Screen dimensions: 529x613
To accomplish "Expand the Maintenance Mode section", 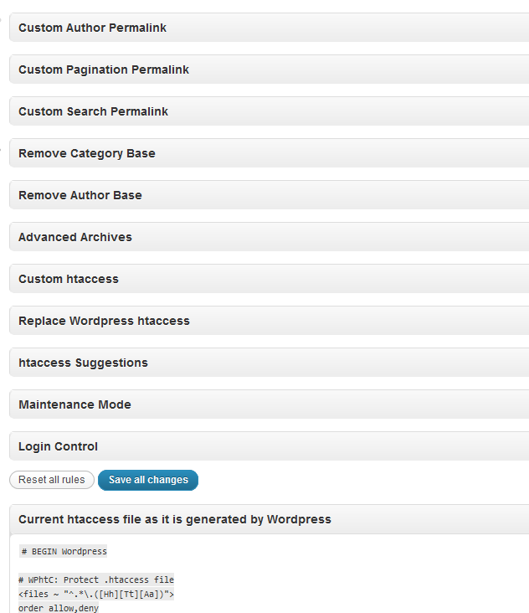I will 270,404.
